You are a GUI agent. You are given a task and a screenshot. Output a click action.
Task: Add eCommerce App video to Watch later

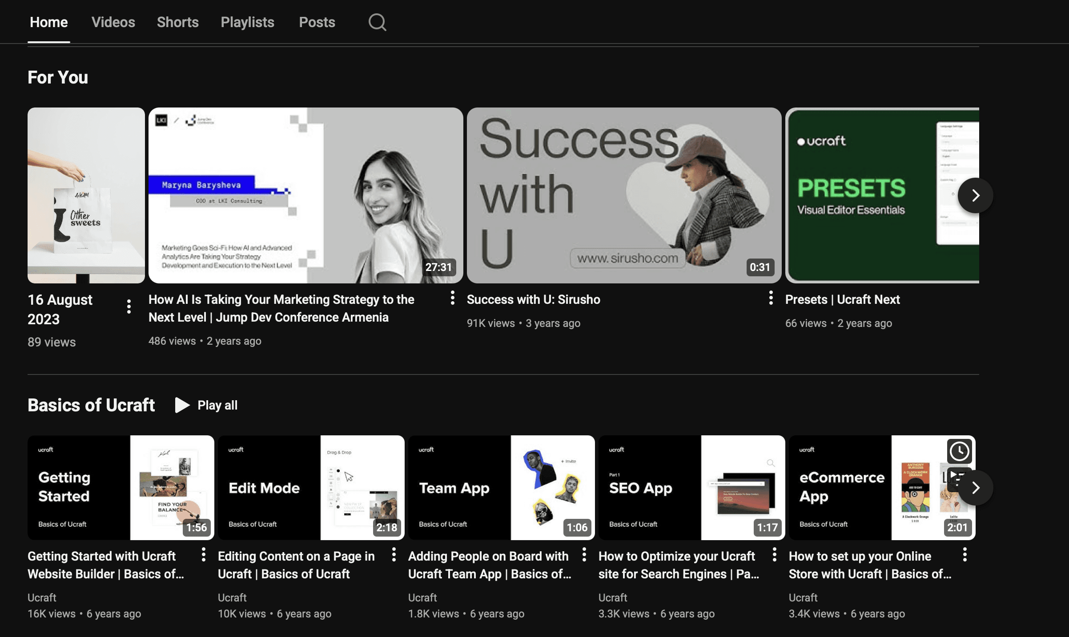click(960, 451)
